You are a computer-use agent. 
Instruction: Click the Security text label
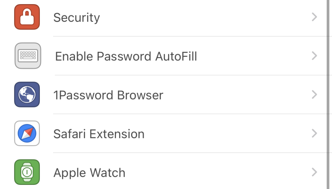[x=77, y=17]
